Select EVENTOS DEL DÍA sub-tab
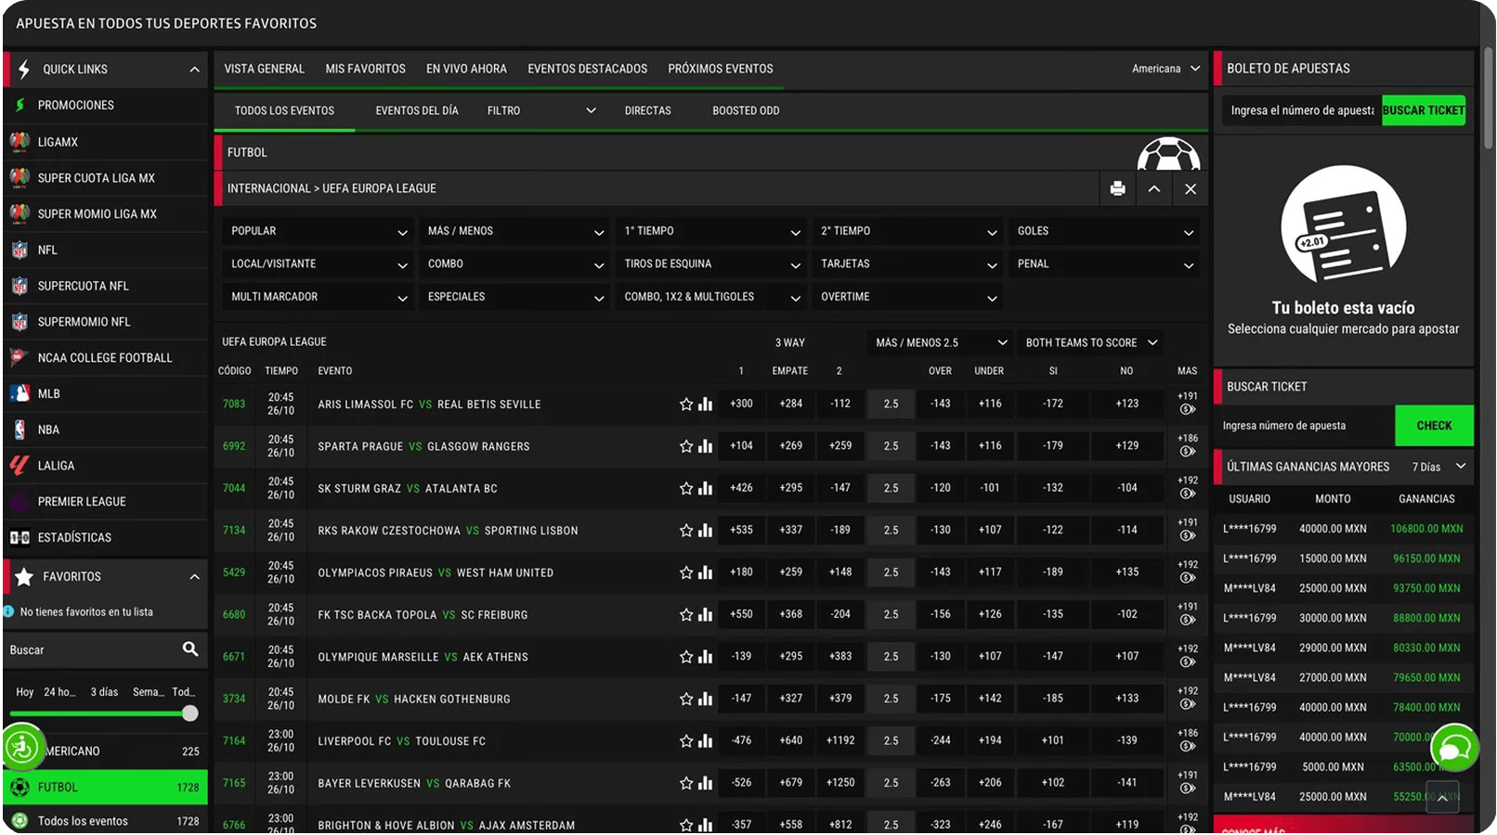 (x=417, y=110)
